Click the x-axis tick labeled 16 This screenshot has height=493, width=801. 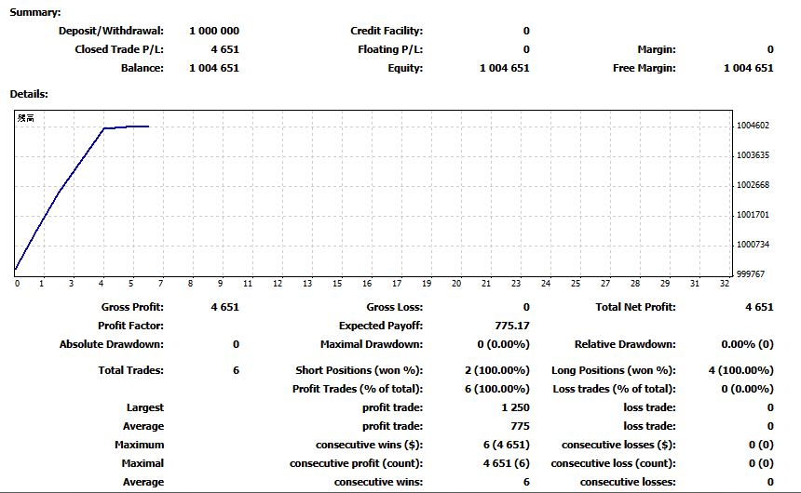click(x=367, y=284)
